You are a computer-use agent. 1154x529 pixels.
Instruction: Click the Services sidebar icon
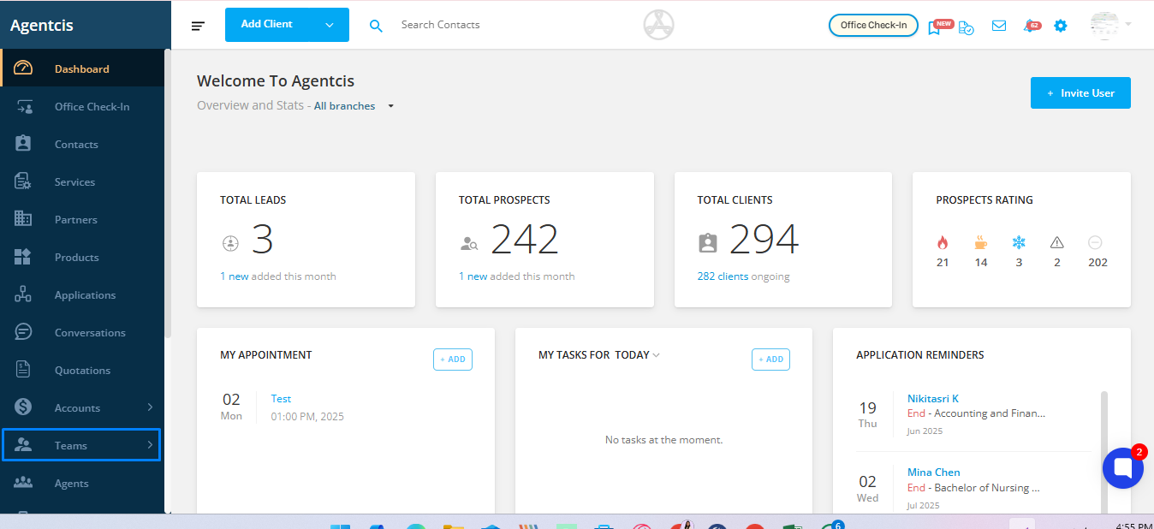pos(23,181)
